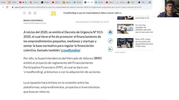The height and width of the screenshot is (100, 179).
Task: Click REDACCIÓN PERÚ21 author name
Action: click(x=33, y=20)
